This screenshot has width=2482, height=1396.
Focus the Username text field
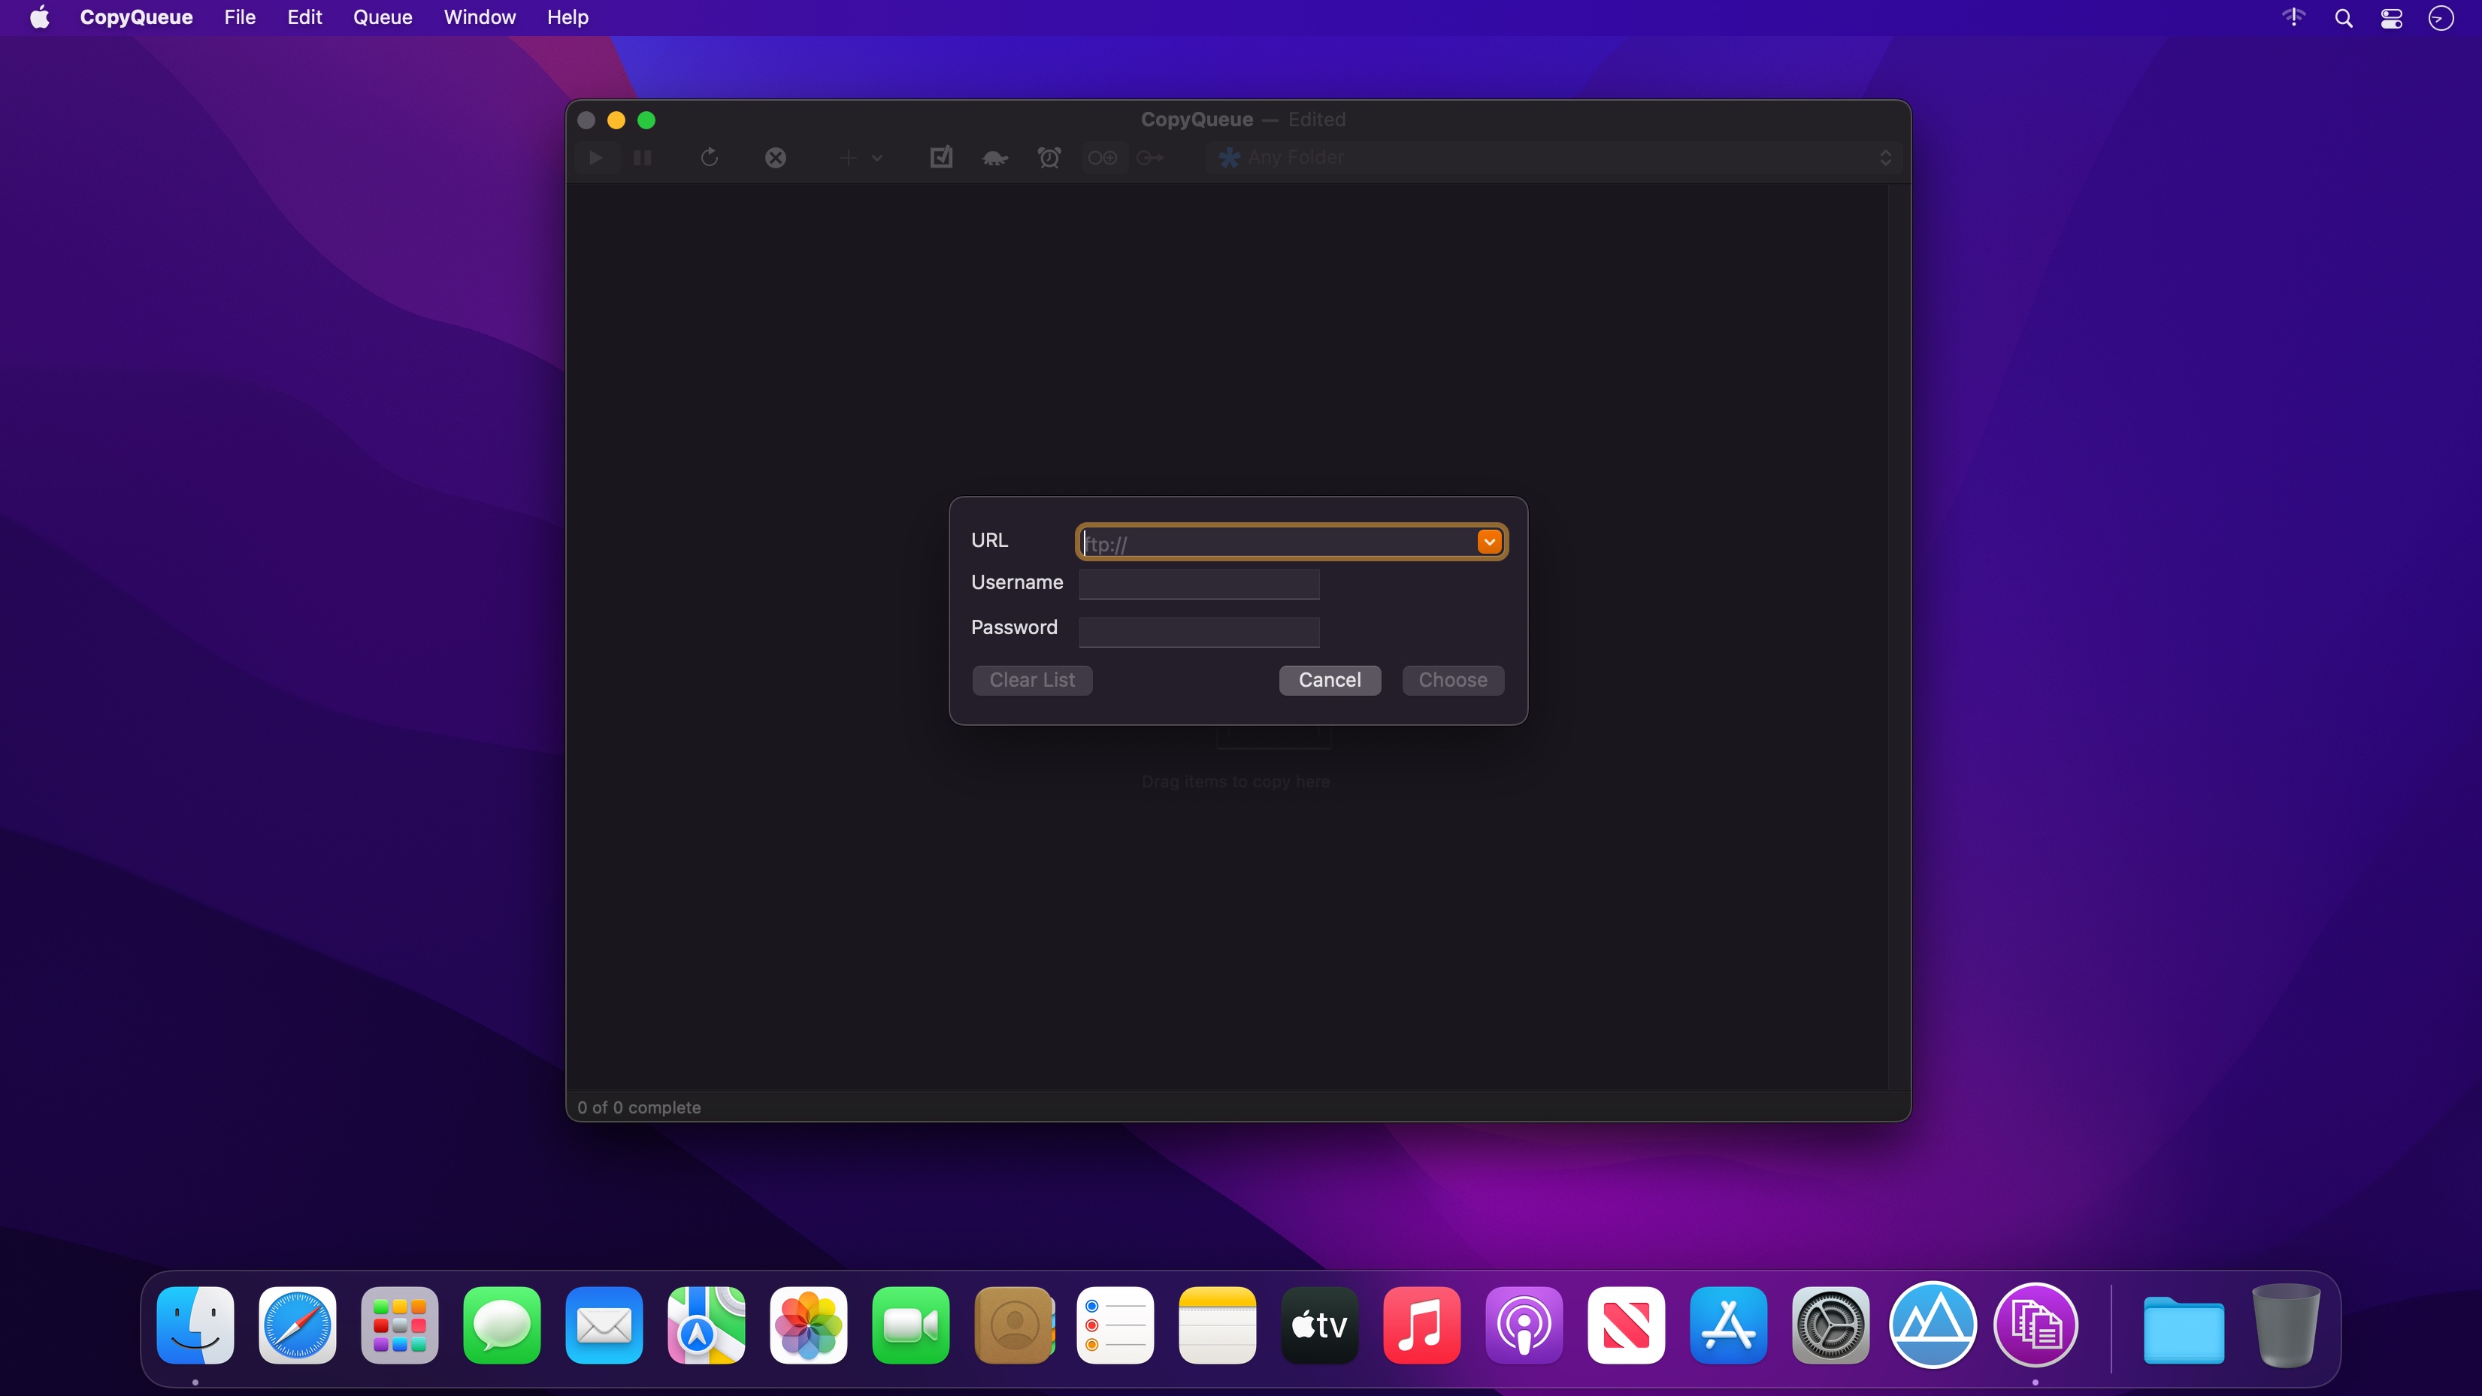pos(1199,584)
